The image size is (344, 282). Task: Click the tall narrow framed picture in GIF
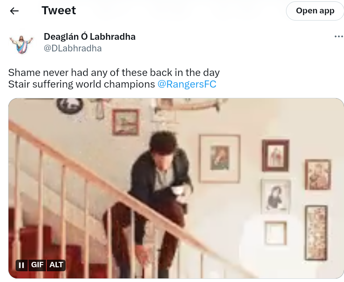[x=316, y=232]
